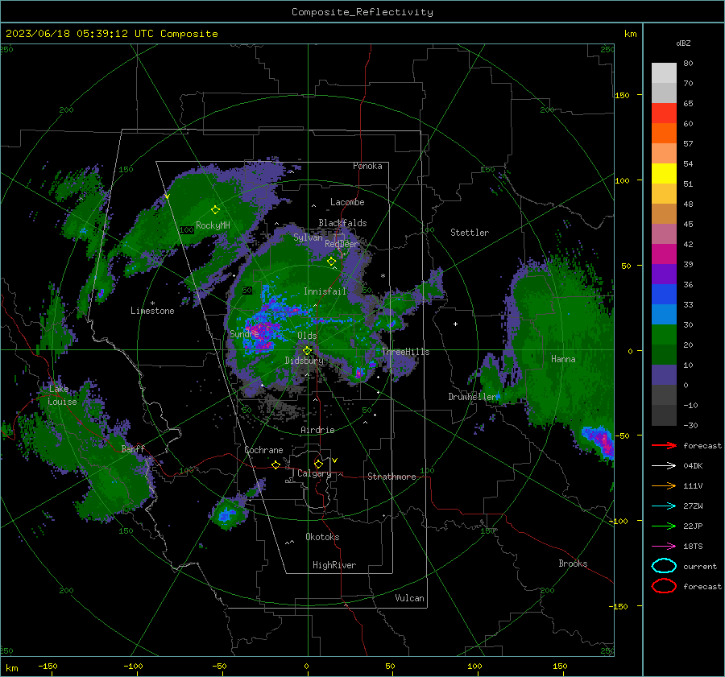Click the Stettler label

(x=470, y=233)
